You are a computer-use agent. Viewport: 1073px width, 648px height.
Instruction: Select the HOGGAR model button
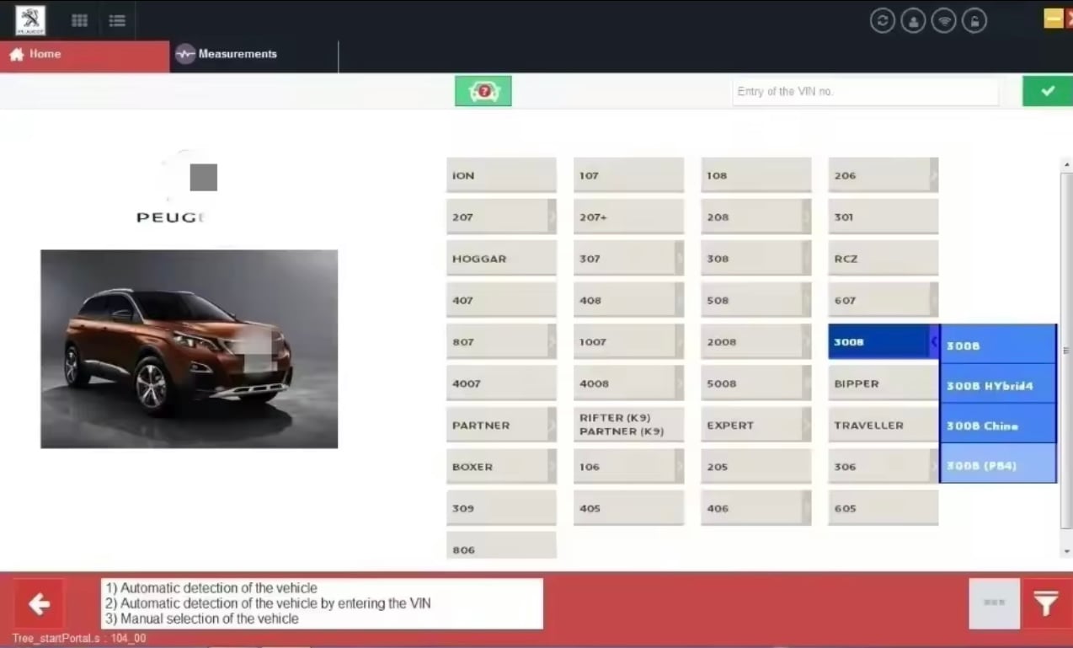click(x=501, y=259)
